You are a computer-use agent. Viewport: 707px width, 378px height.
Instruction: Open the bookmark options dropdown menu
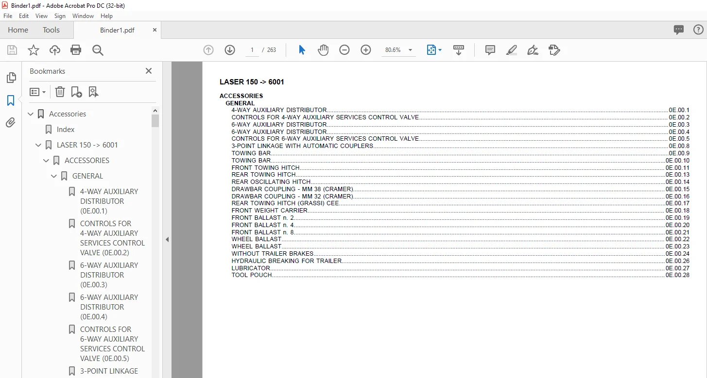click(x=37, y=92)
